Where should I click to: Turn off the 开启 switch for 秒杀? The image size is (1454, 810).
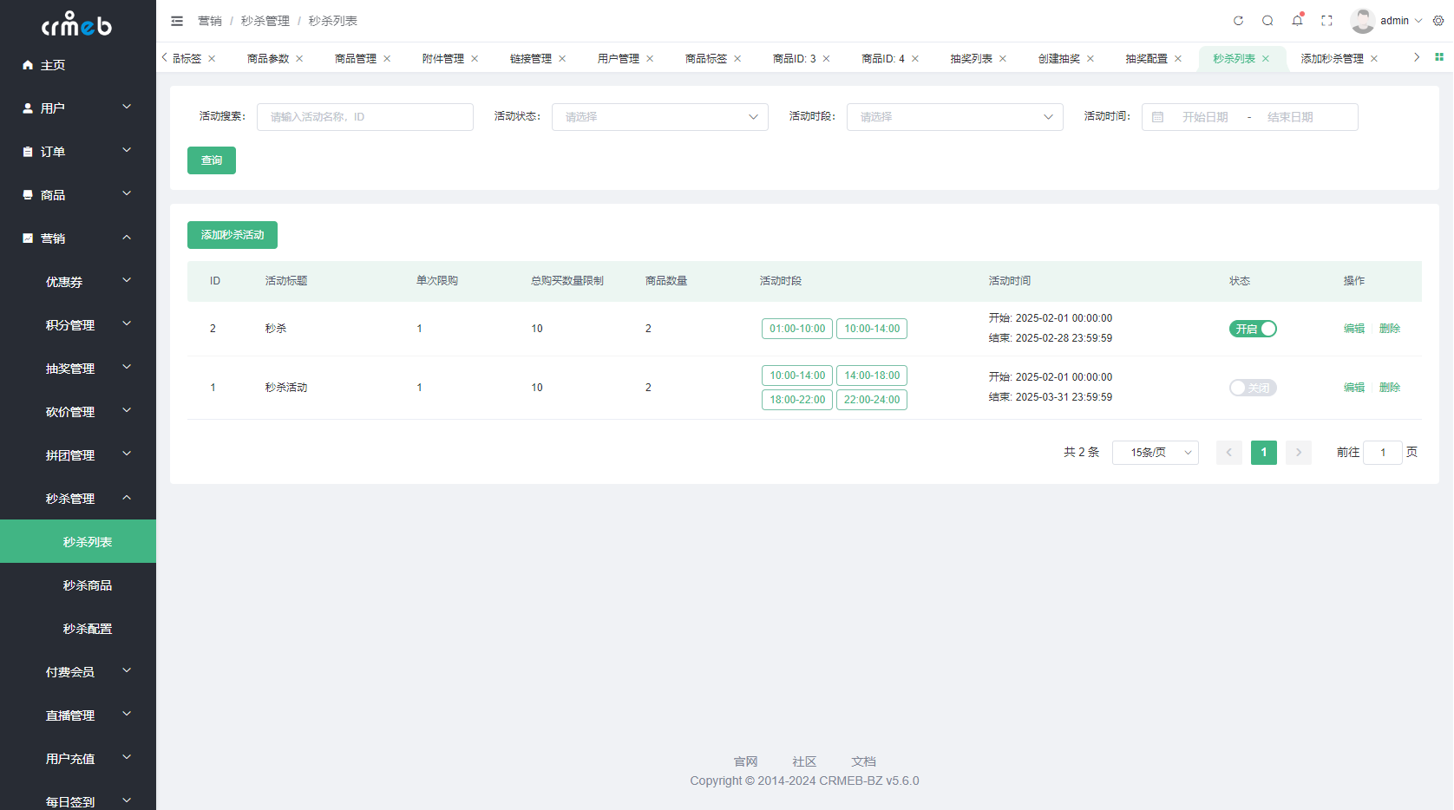click(x=1253, y=329)
